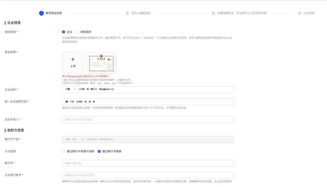This screenshot has height=187, width=327.
Task: Click step 1 circle 填写验证信息
Action: [41, 13]
